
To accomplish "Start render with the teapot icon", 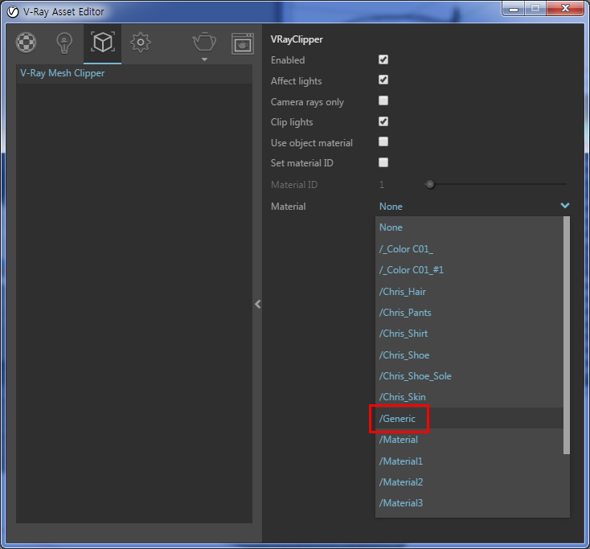I will [204, 41].
